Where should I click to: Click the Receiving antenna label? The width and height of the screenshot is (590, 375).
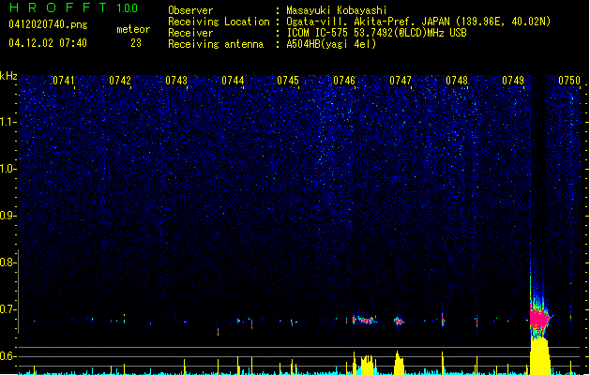point(216,44)
